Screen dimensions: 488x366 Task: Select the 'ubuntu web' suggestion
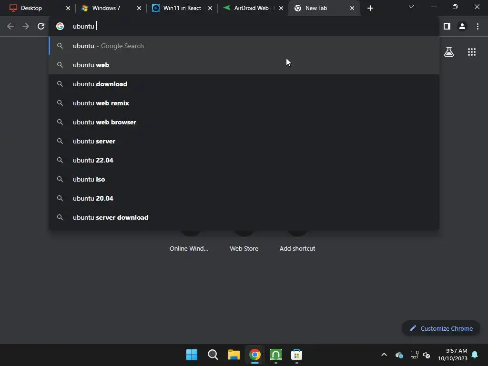click(244, 65)
